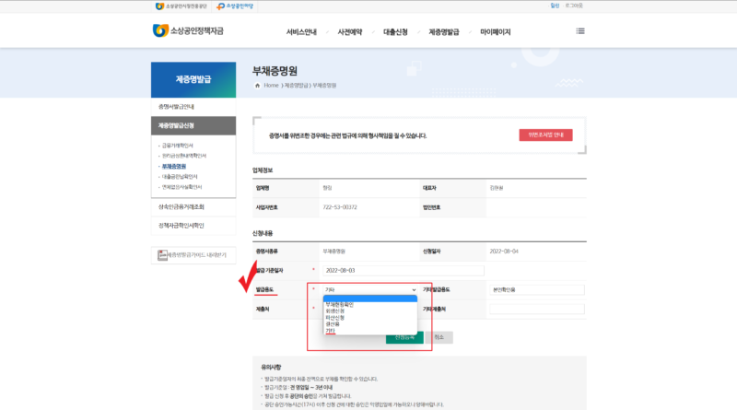737x410 pixels.
Task: Open the 발급용도 dropdown showing 기타
Action: point(370,289)
